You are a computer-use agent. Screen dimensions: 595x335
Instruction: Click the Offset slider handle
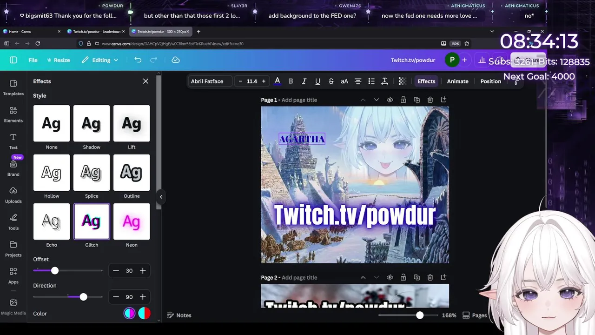(x=55, y=270)
